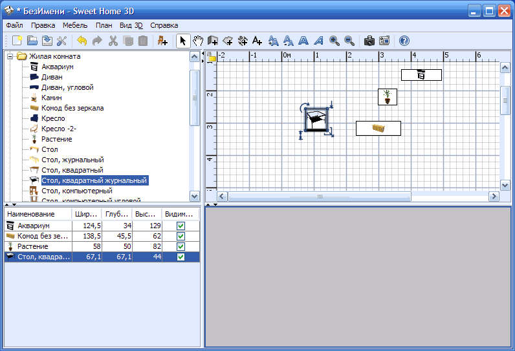
Task: Toggle visible checkbox for the Растение row
Action: point(181,246)
